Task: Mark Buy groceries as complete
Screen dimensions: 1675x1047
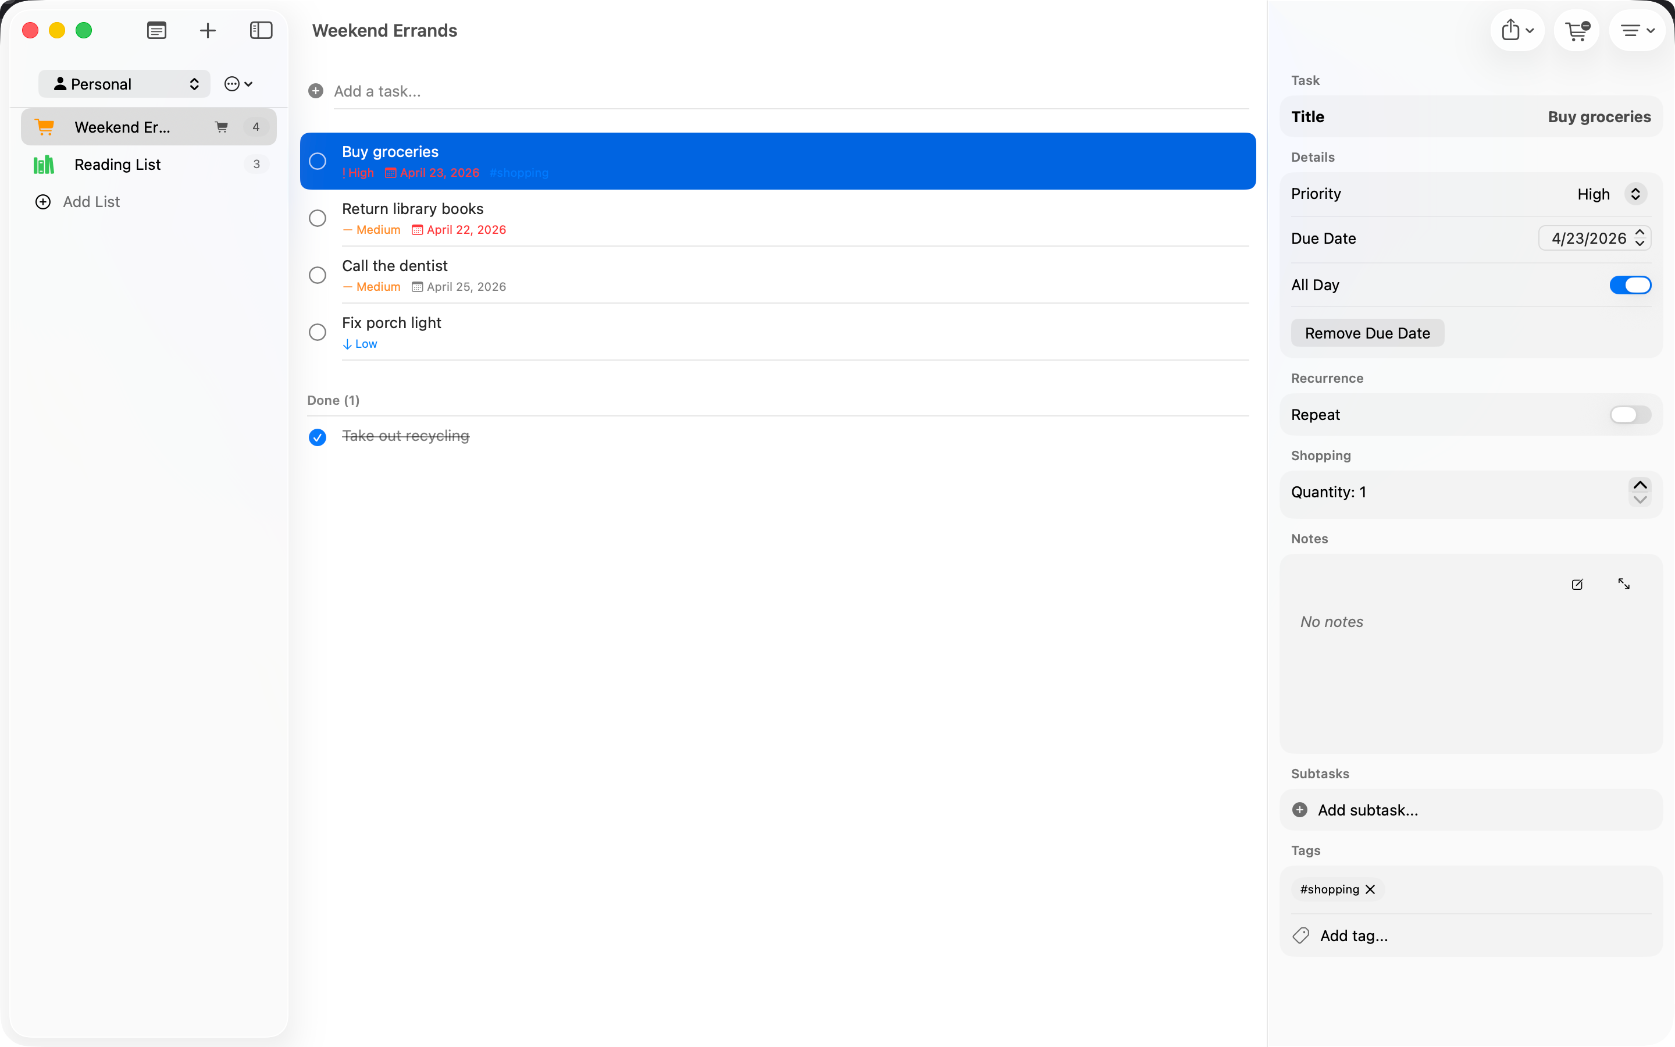Action: (318, 161)
